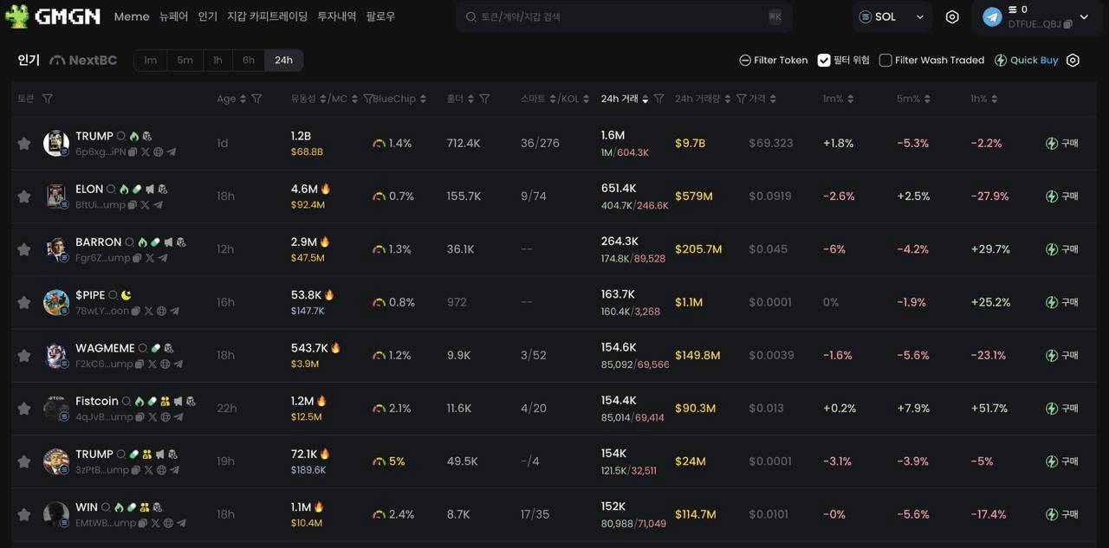Click the megaphone icon beside BARRON

pos(168,242)
